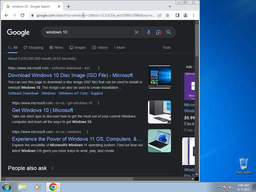
Task: Click the 'Software Download' sitelink
Action: click(23, 93)
